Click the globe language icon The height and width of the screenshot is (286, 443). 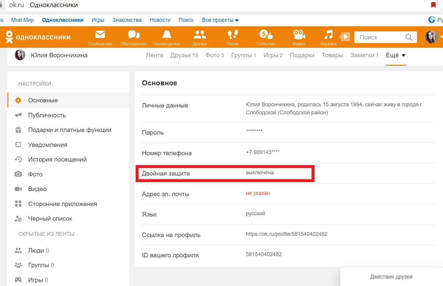[x=431, y=20]
